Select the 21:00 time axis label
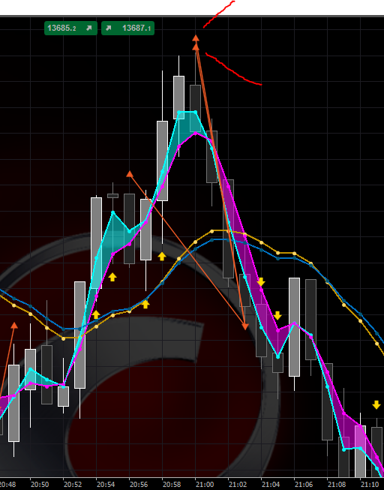Viewport: 384px width, 490px height. (205, 485)
